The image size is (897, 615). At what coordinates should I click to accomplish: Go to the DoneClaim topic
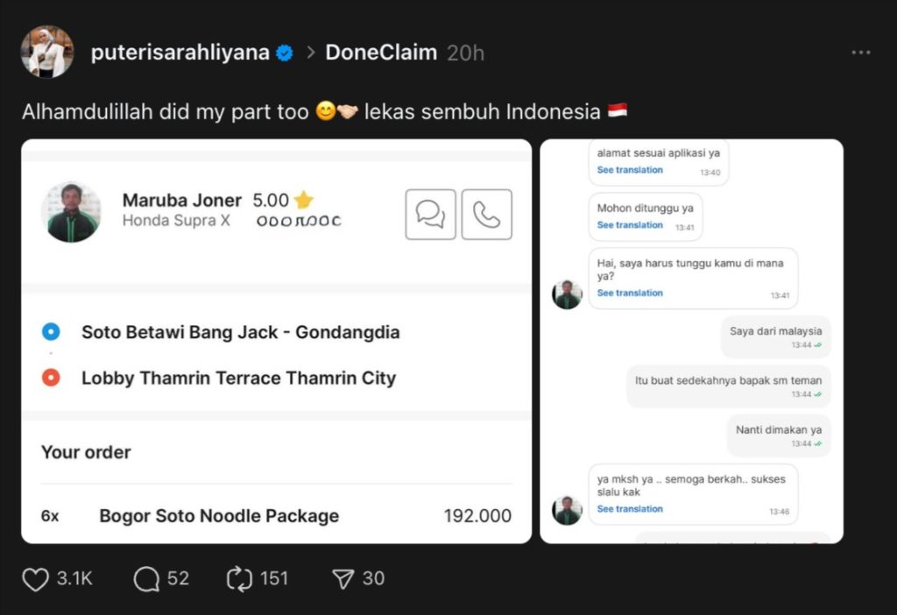pos(381,53)
